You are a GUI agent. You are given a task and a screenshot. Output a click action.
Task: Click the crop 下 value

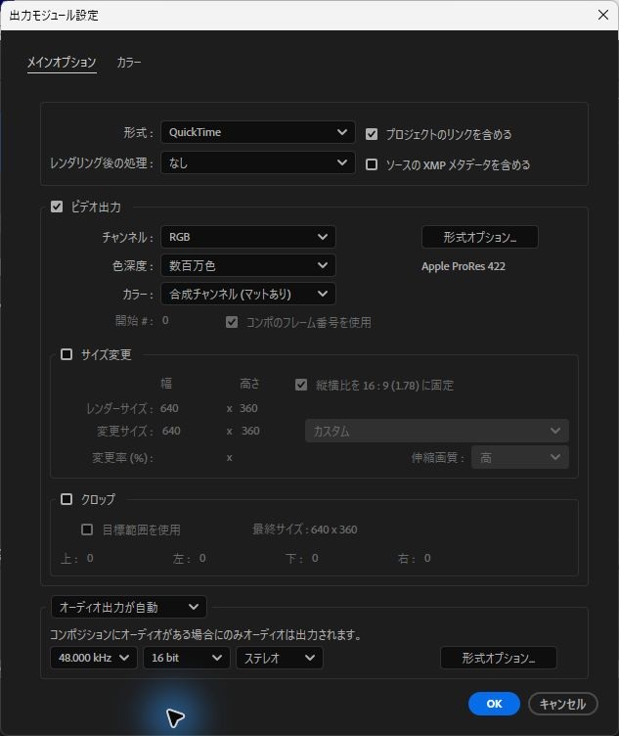click(x=315, y=558)
